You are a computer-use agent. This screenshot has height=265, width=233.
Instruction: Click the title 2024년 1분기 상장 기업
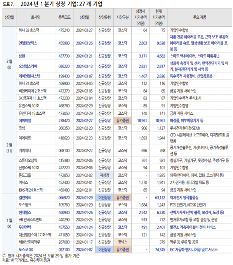click(61, 4)
